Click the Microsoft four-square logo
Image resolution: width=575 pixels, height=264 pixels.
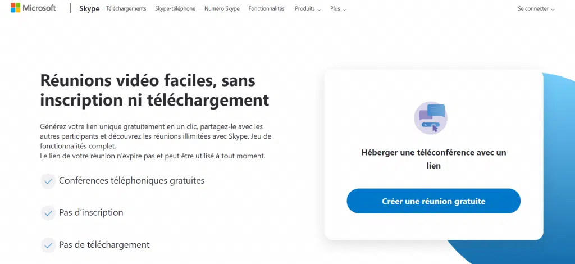coord(15,8)
